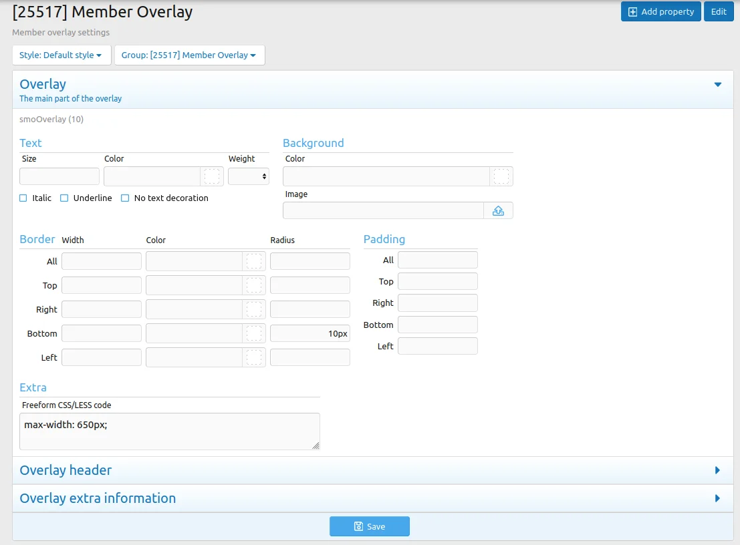Screen dimensions: 740x545
Task: Open the Border Bottom color picker swatch
Action: point(254,333)
